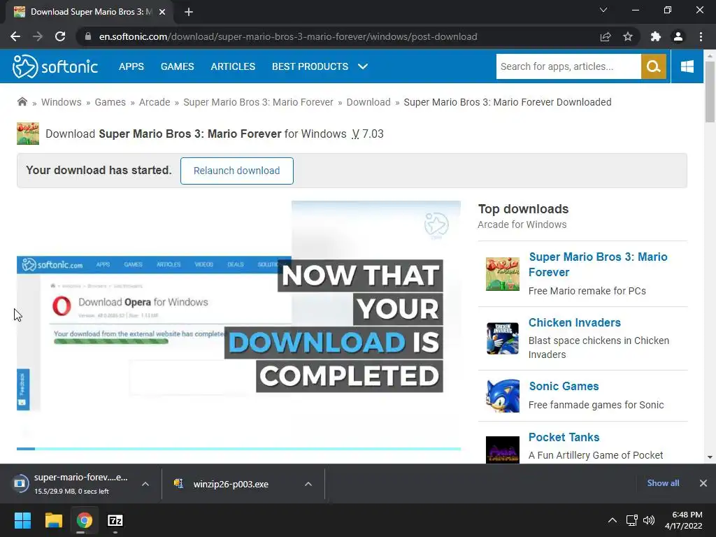The height and width of the screenshot is (537, 716).
Task: Click the download completed video
Action: pyautogui.click(x=239, y=324)
